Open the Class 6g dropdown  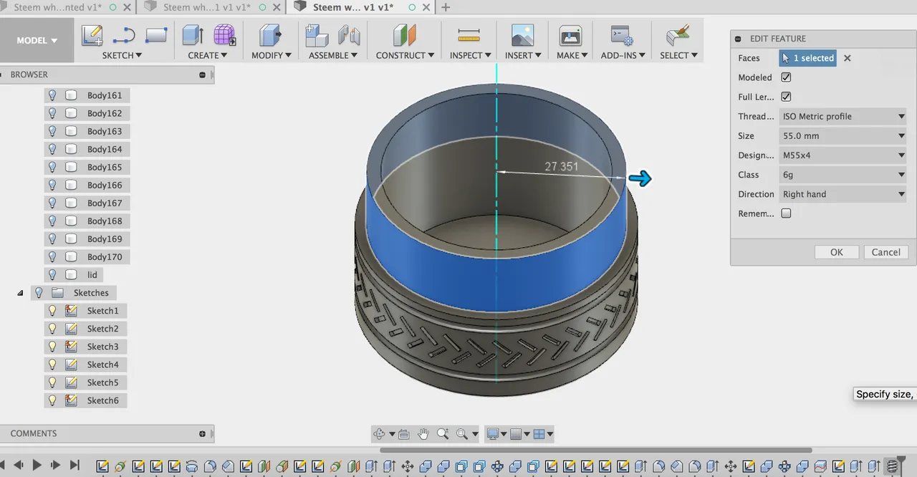[843, 174]
